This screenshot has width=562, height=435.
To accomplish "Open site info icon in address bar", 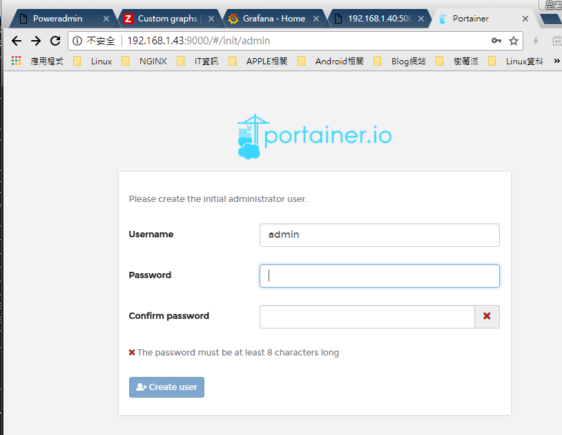I will click(77, 41).
